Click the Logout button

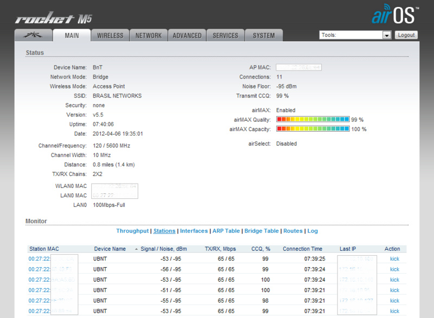[x=406, y=35]
